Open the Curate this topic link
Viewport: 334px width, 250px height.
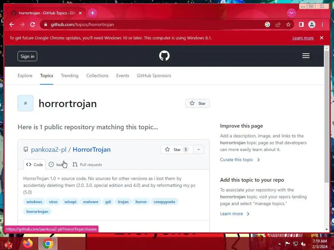[240, 160]
